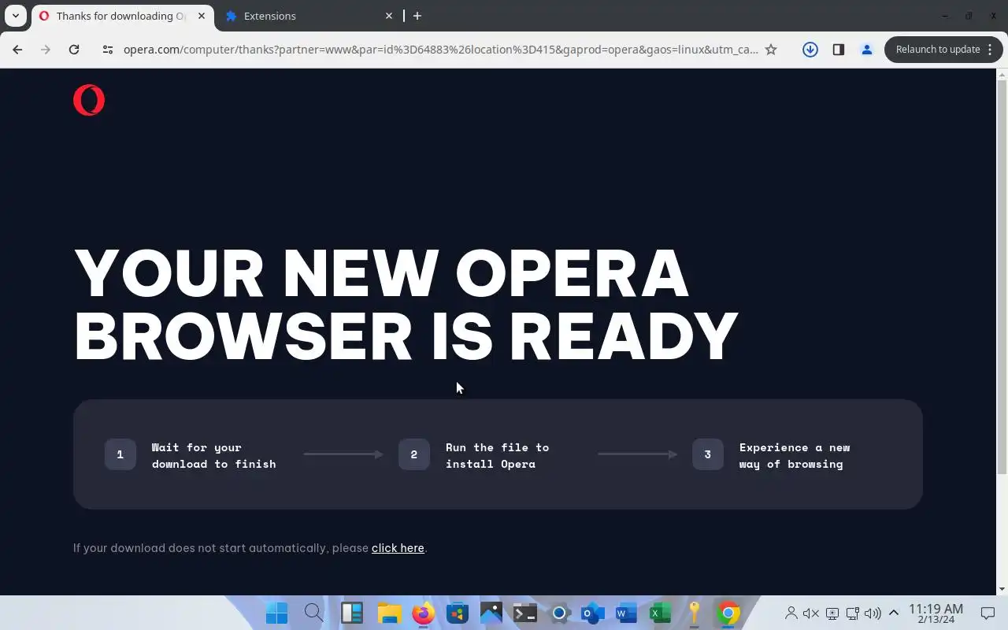Toggle the browser side panel
This screenshot has height=630, width=1008.
coord(839,50)
